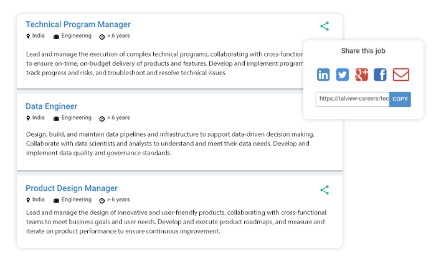This screenshot has height=259, width=436.
Task: Click location pin icon under Technical Program Manager
Action: tap(28, 36)
